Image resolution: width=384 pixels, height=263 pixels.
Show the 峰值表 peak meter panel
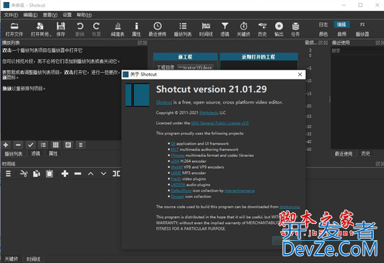click(x=118, y=29)
